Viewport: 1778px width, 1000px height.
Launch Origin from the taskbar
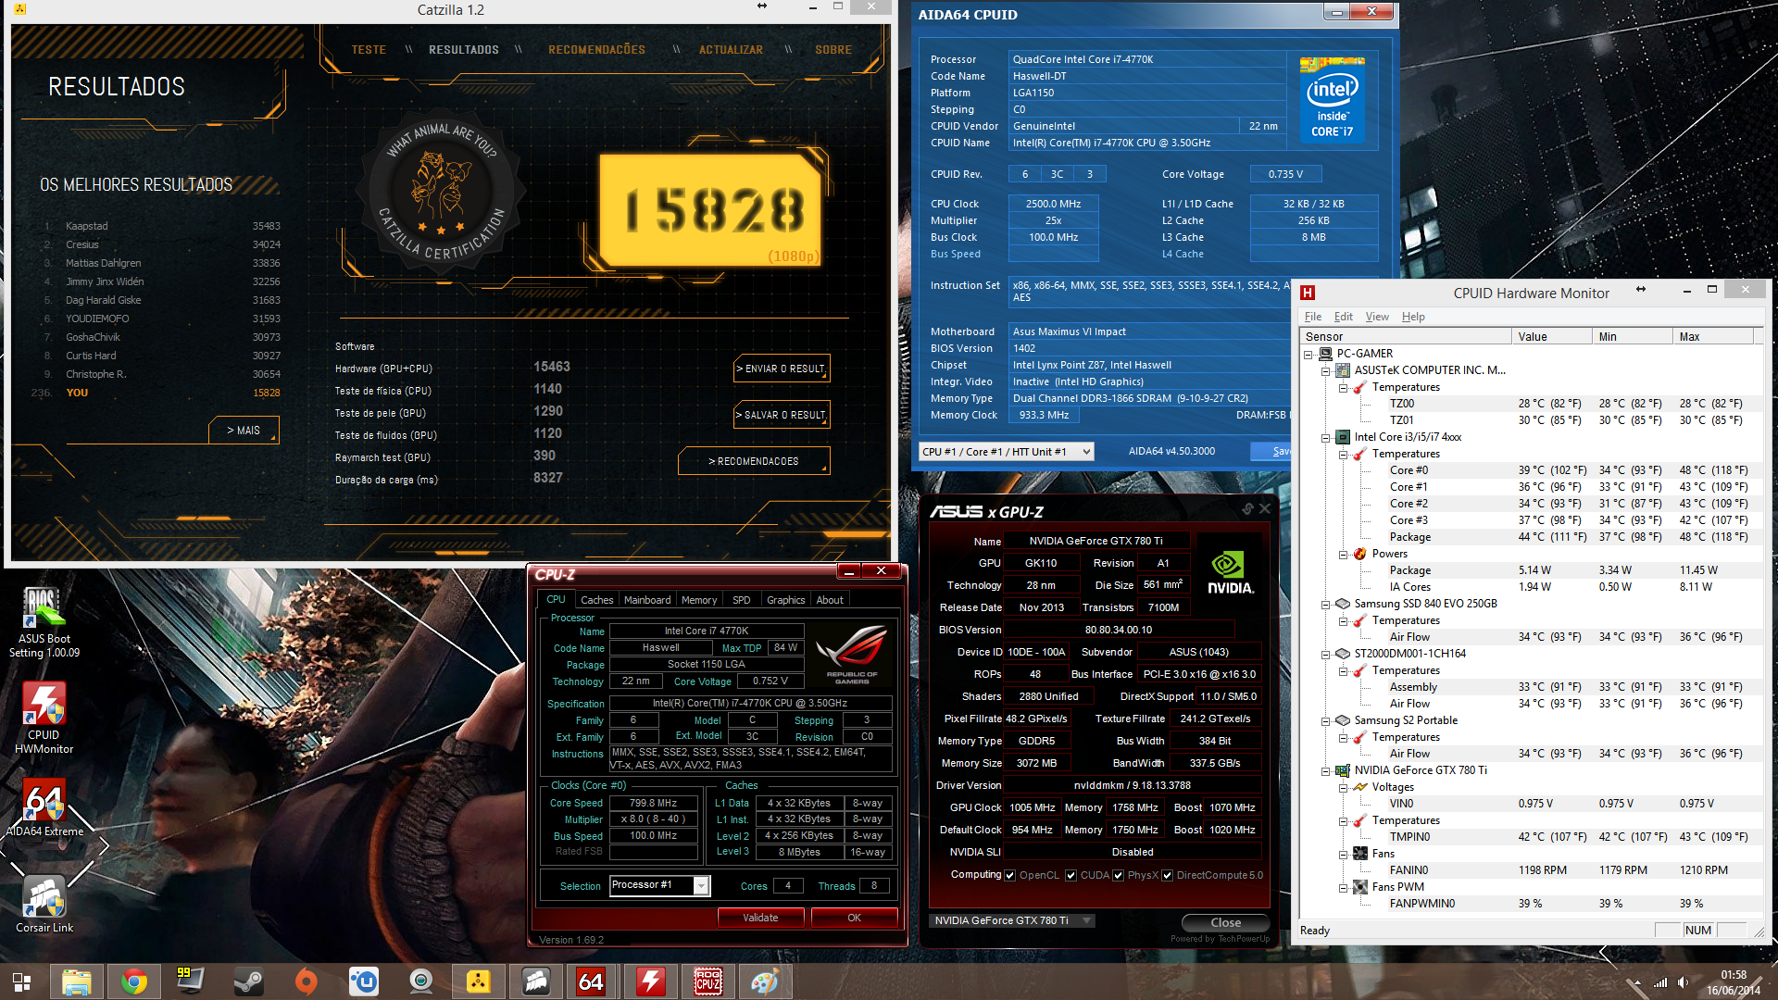pos(306,981)
